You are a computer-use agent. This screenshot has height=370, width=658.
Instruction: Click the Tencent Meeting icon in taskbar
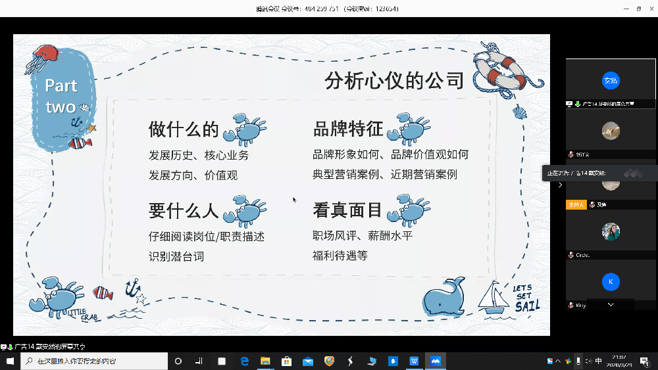435,361
